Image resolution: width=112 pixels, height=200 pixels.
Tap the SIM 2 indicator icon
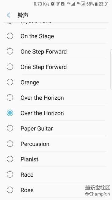point(63,4)
